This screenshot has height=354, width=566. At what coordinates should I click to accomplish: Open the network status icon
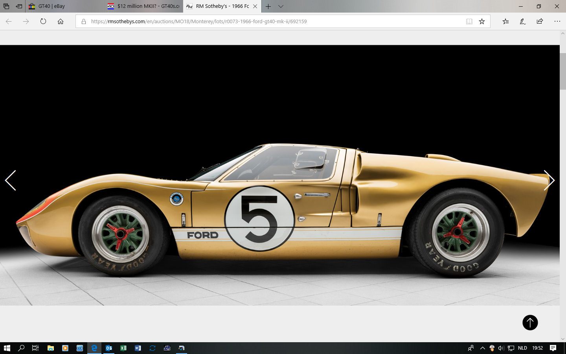(511, 348)
